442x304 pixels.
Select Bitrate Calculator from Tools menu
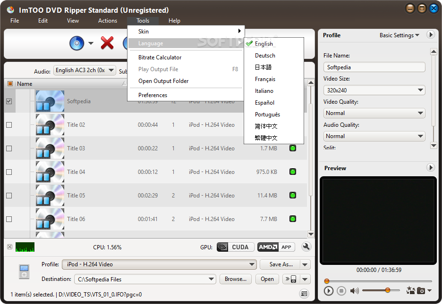[x=186, y=58]
